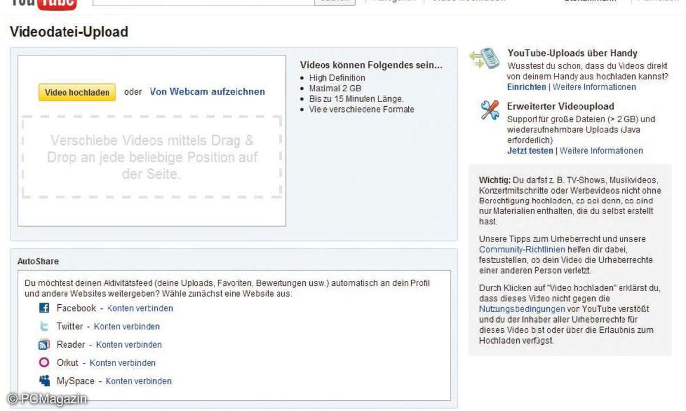Image resolution: width=686 pixels, height=411 pixels.
Task: Open the Einrichten link for mobile uploads
Action: 527,87
